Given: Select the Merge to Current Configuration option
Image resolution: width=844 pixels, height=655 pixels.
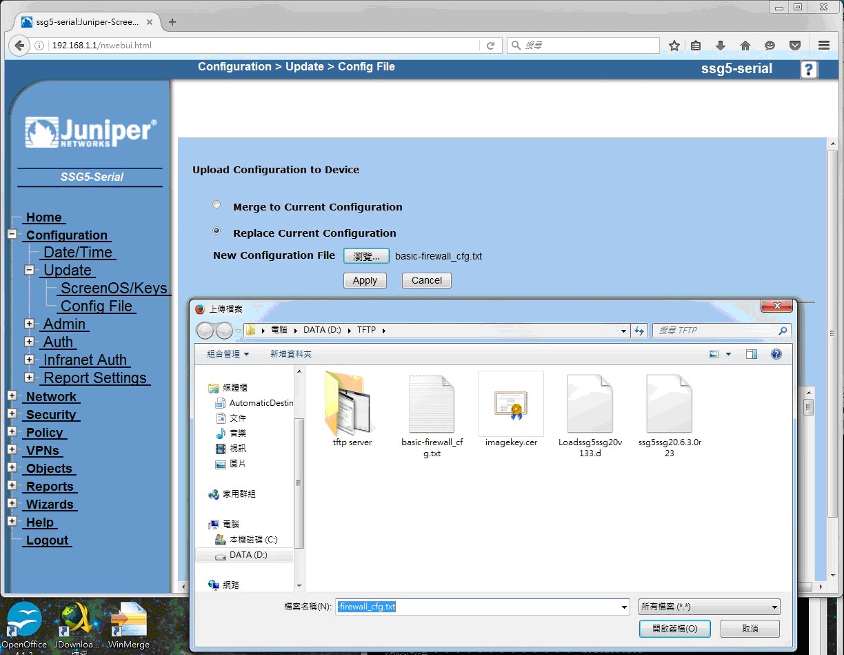Looking at the screenshot, I should (x=216, y=204).
